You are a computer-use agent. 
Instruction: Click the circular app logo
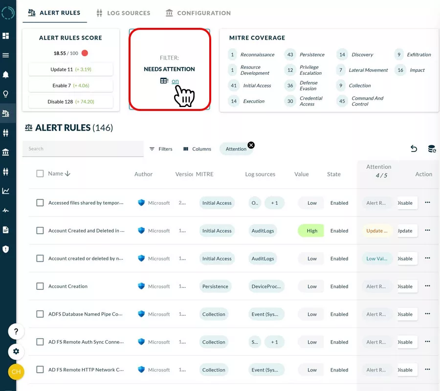(x=7, y=13)
